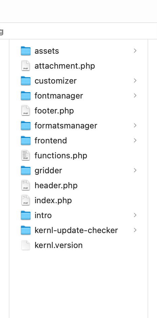The height and width of the screenshot is (318, 157).
Task: Click the functions.php file icon
Action: pyautogui.click(x=26, y=156)
